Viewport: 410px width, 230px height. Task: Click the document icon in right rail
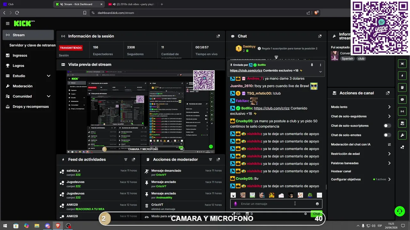click(402, 88)
